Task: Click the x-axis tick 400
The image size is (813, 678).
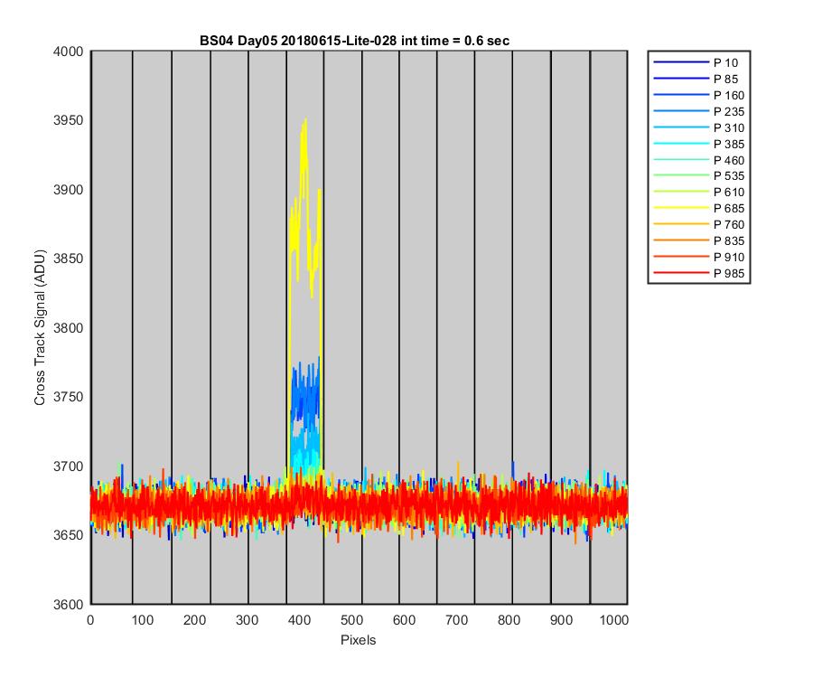Action: (299, 620)
